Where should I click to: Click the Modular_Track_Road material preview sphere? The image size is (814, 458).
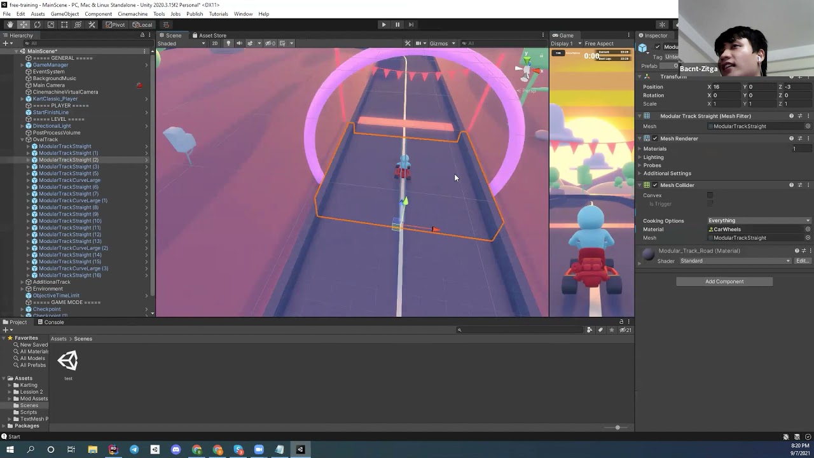(x=648, y=254)
